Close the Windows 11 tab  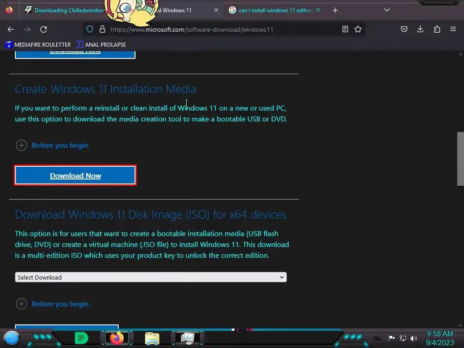[216, 10]
